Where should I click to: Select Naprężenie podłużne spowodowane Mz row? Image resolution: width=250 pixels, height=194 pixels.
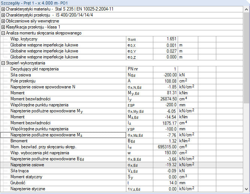(x=122, y=135)
